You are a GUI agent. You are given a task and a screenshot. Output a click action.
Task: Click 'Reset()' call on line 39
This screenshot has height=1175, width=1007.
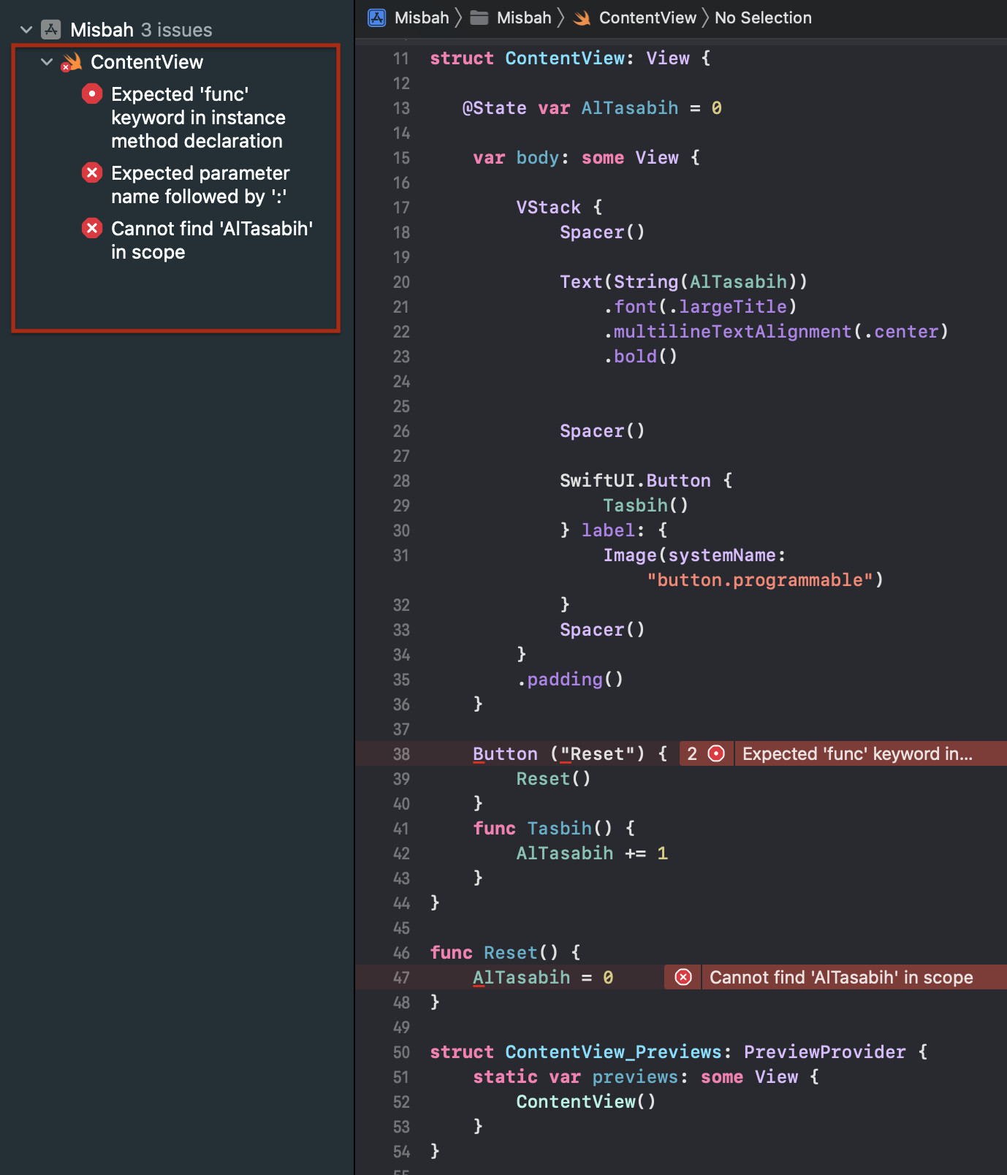[553, 779]
